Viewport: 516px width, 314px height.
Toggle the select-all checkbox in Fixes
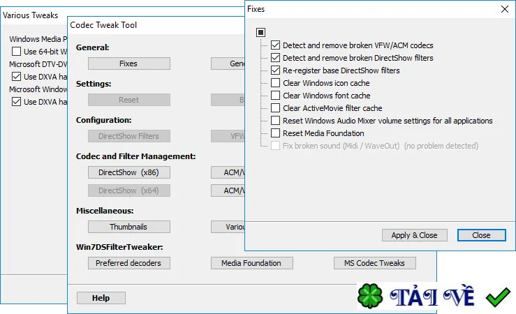(x=260, y=32)
